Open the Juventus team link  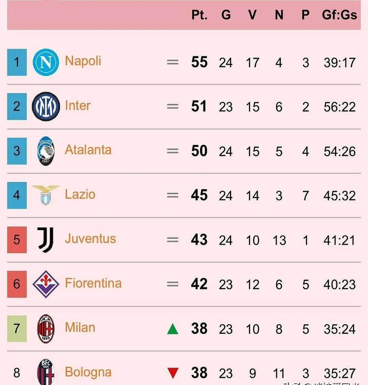[x=90, y=239]
